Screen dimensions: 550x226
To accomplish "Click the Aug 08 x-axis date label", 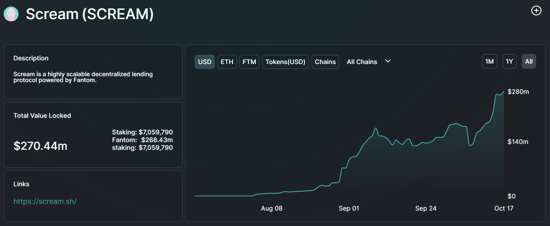I will coord(272,208).
